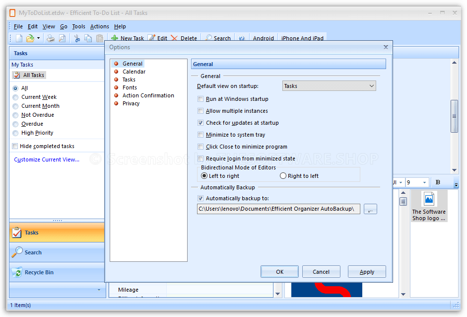
Task: Select Privacy in the Options list
Action: [130, 103]
